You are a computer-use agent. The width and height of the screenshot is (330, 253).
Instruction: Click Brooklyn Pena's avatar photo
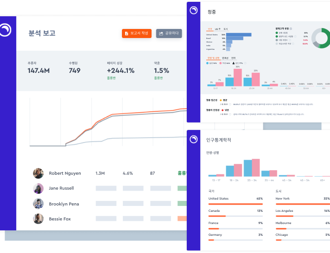point(38,204)
